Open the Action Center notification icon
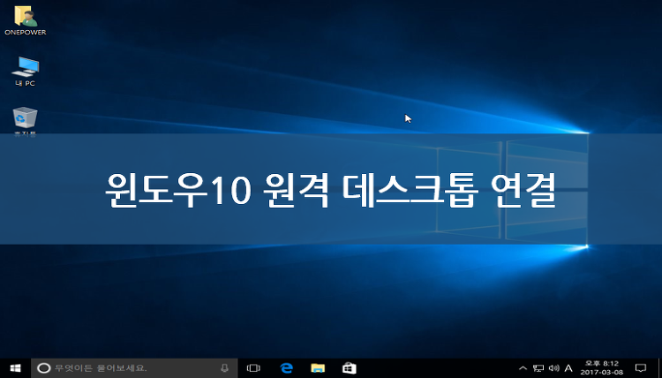This screenshot has width=662, height=378. (641, 368)
